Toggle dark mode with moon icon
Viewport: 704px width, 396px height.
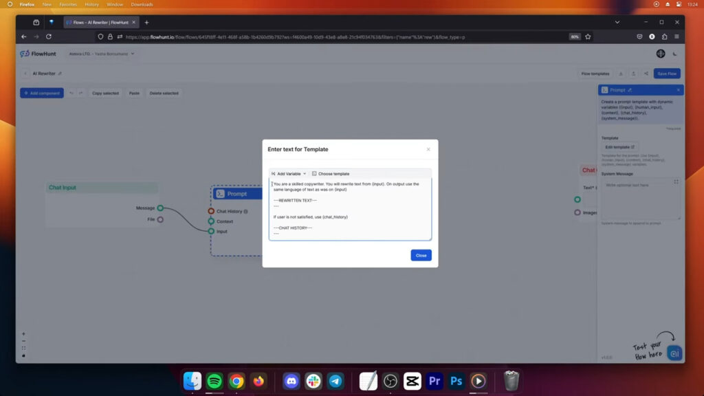point(675,54)
